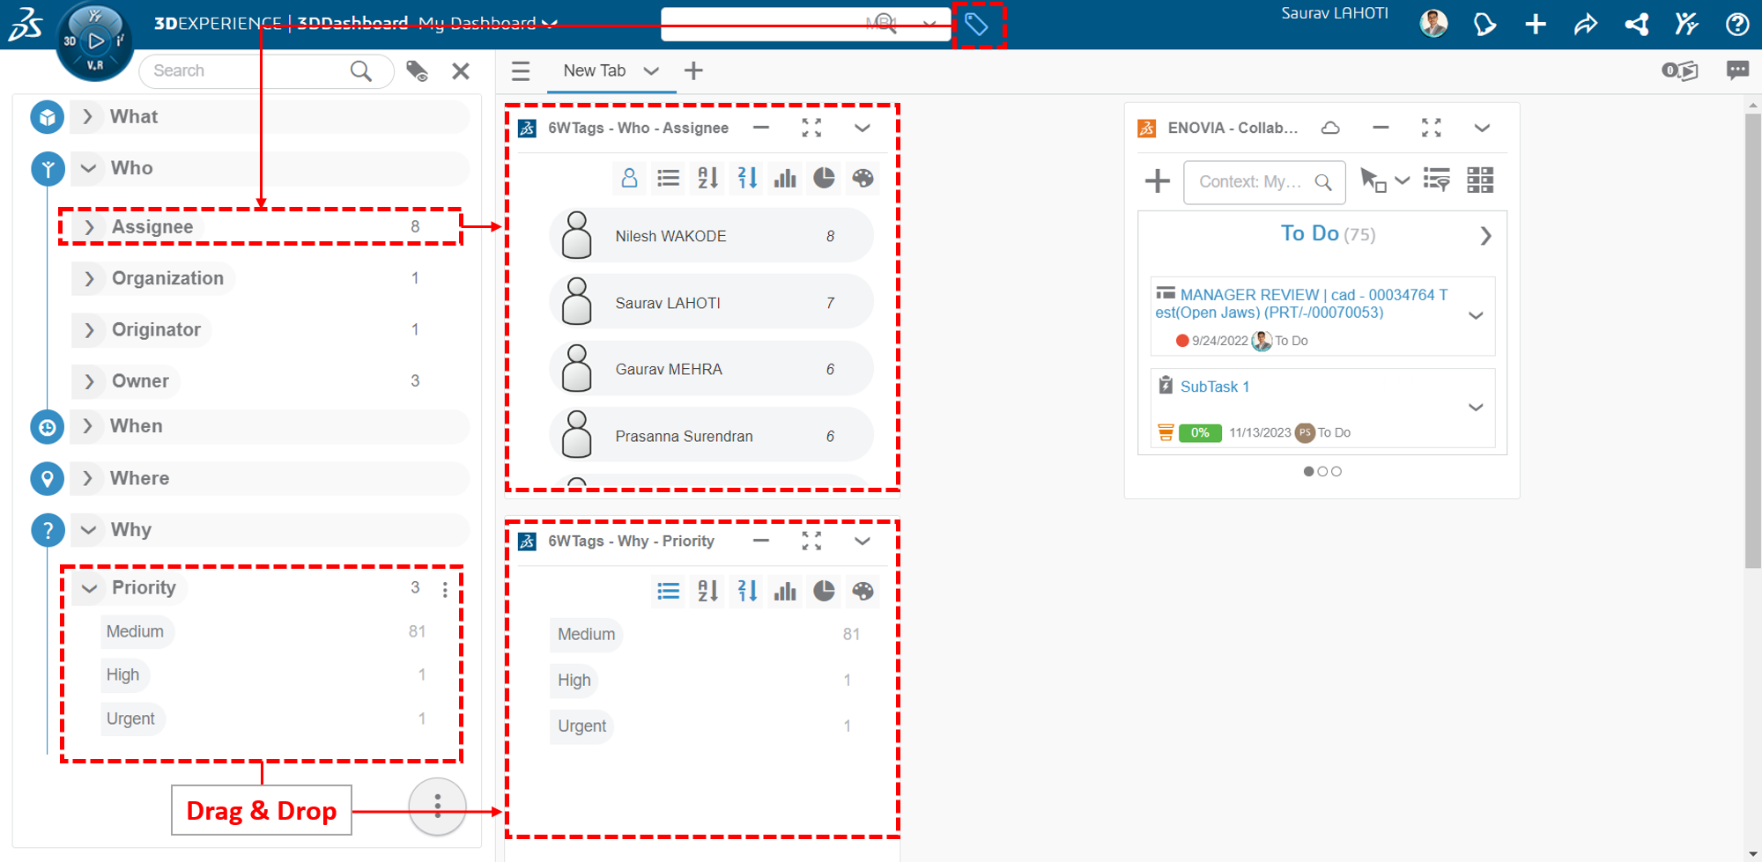
Task: Open the Collaborate network icon in top bar
Action: click(x=1637, y=24)
